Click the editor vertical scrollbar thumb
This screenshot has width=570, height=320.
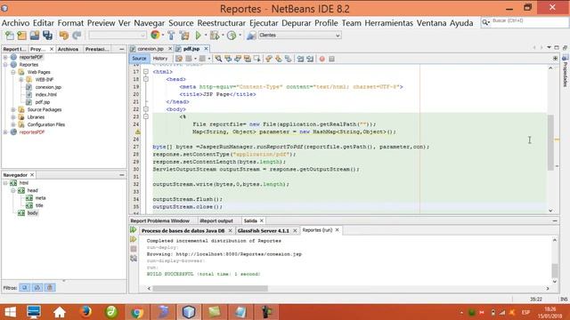[x=550, y=142]
